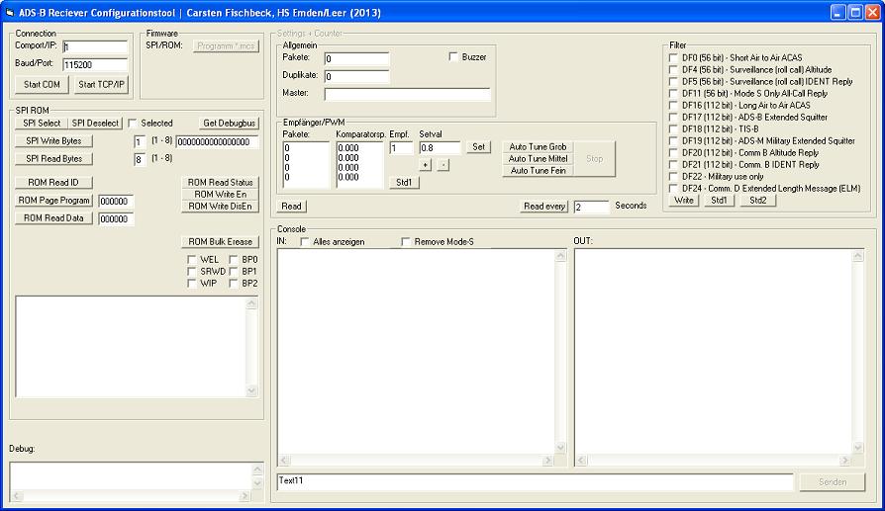Focus the Master text field

[407, 94]
